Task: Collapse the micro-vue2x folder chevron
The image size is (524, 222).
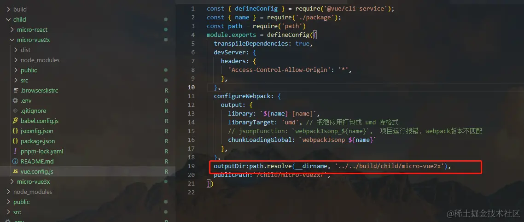Action: coord(12,40)
